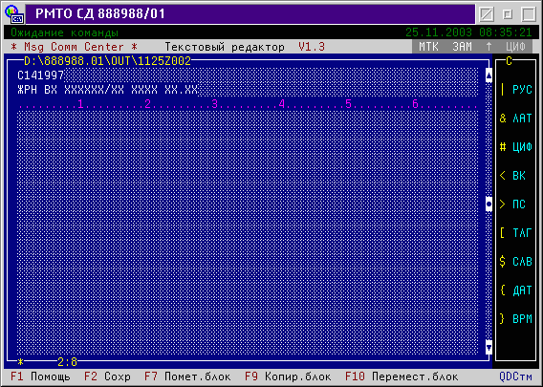Click the application icon in title bar
Screen dimensions: 543x387
click(13, 14)
